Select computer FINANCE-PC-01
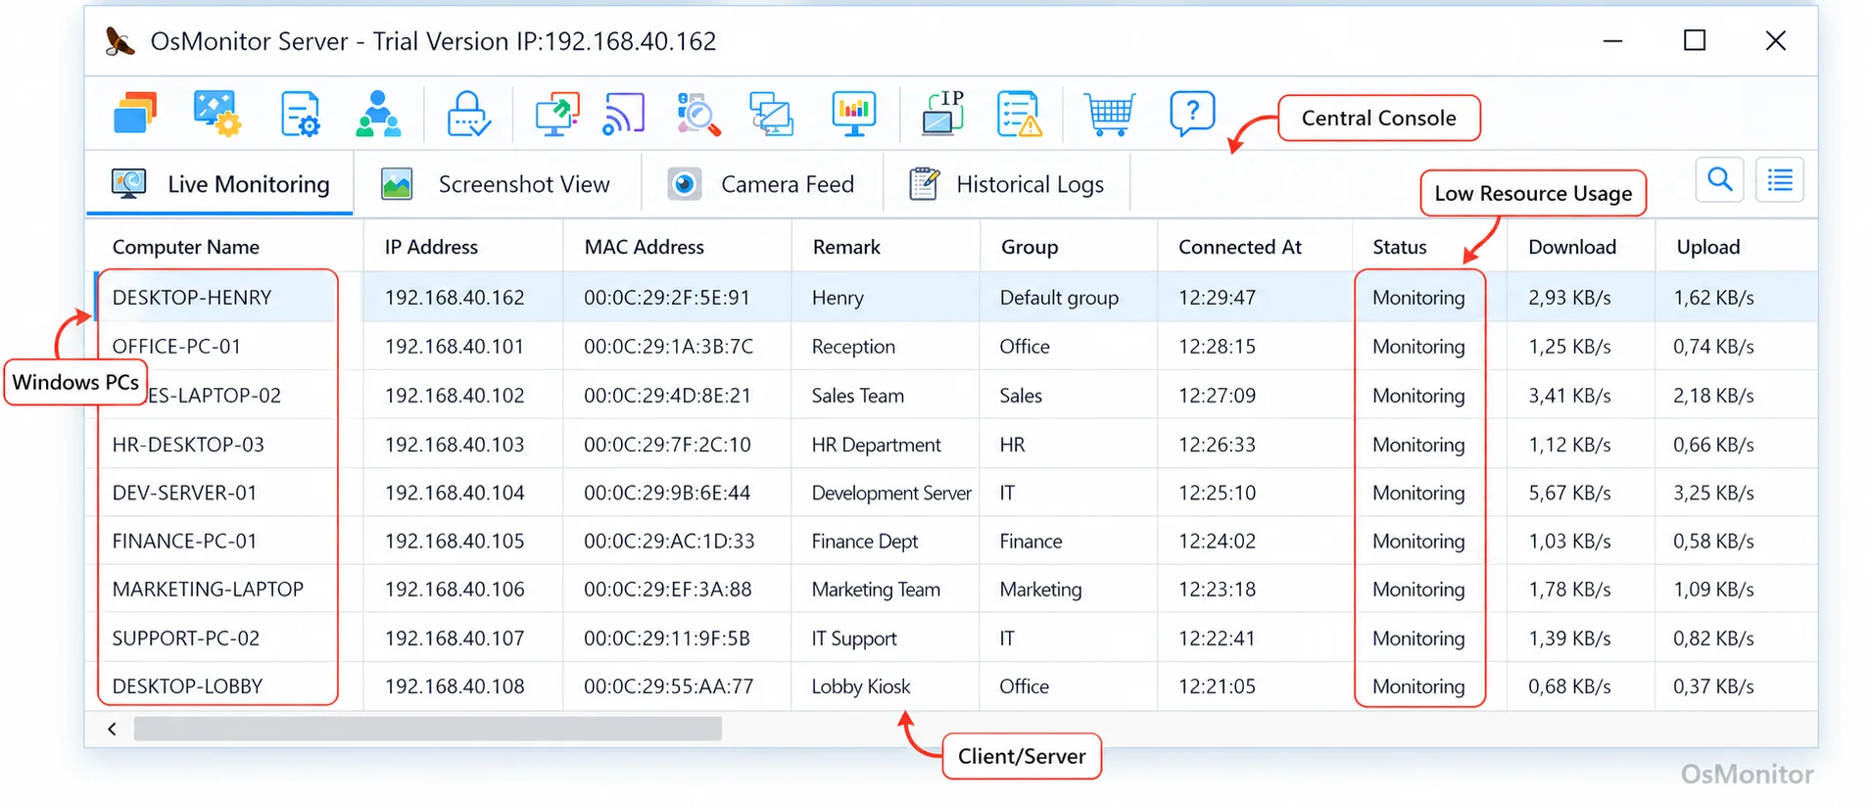 184,541
